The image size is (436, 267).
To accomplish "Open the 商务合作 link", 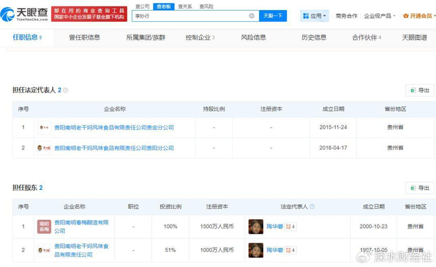I will pos(346,16).
